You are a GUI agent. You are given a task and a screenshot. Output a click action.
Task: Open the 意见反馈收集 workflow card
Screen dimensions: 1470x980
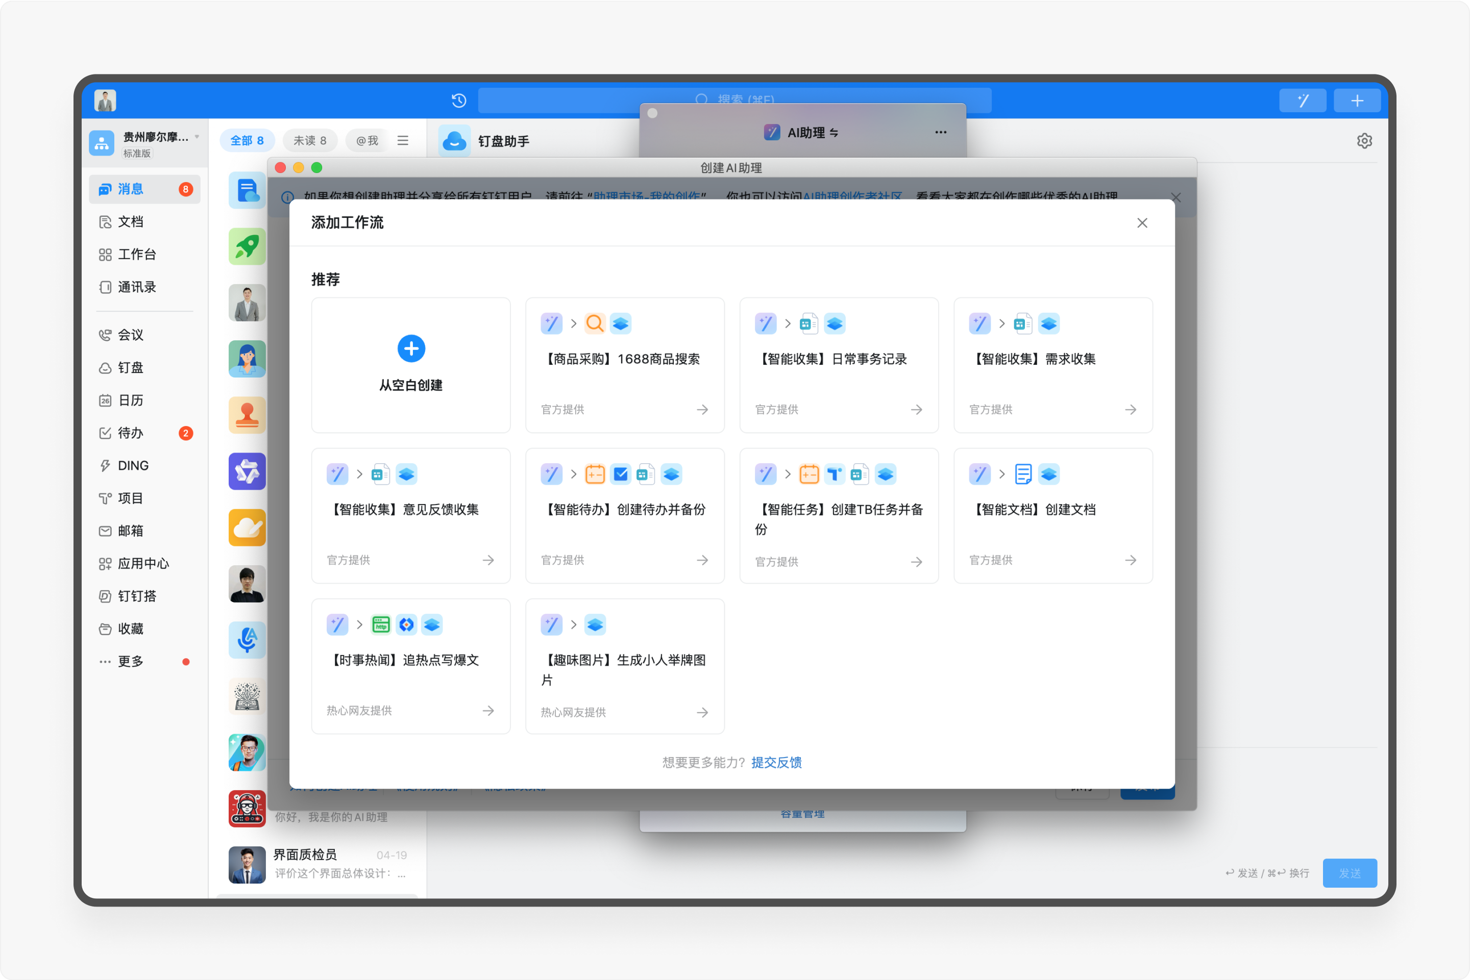click(411, 516)
